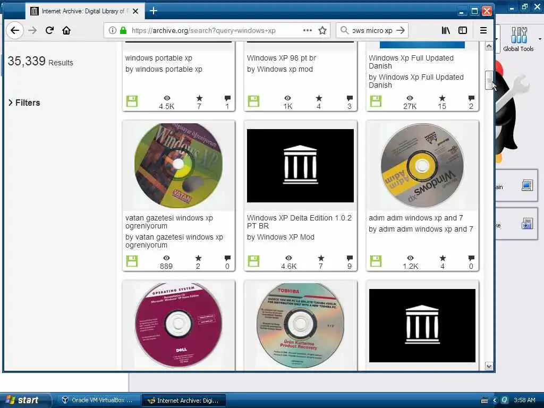Go back to the previous page

pyautogui.click(x=14, y=30)
